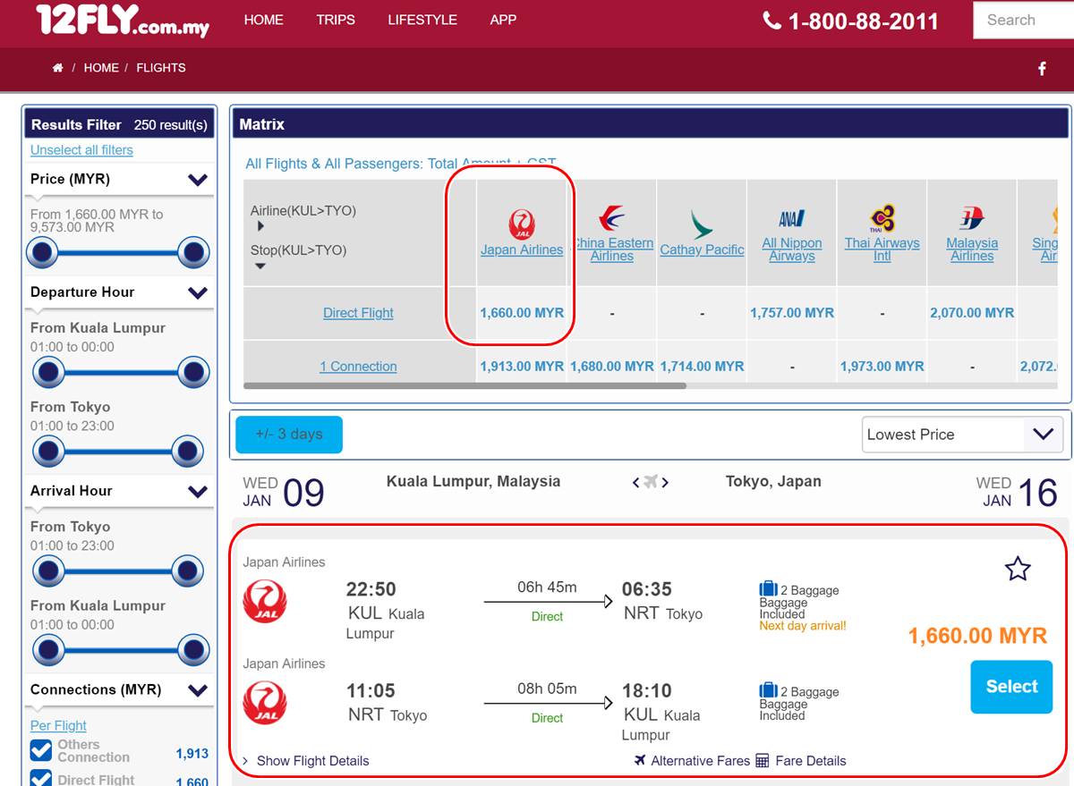Image resolution: width=1074 pixels, height=786 pixels.
Task: Open the Lowest Price sort dropdown
Action: pyautogui.click(x=962, y=435)
